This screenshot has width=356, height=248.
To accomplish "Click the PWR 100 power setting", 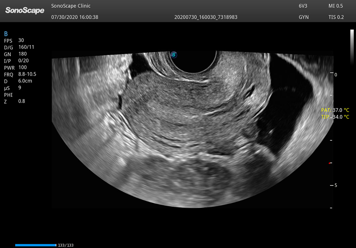I will (16, 67).
